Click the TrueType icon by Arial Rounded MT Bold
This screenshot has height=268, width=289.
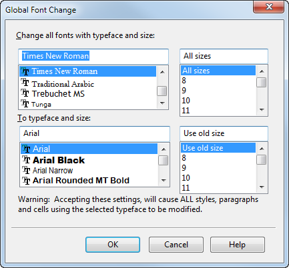(26, 181)
